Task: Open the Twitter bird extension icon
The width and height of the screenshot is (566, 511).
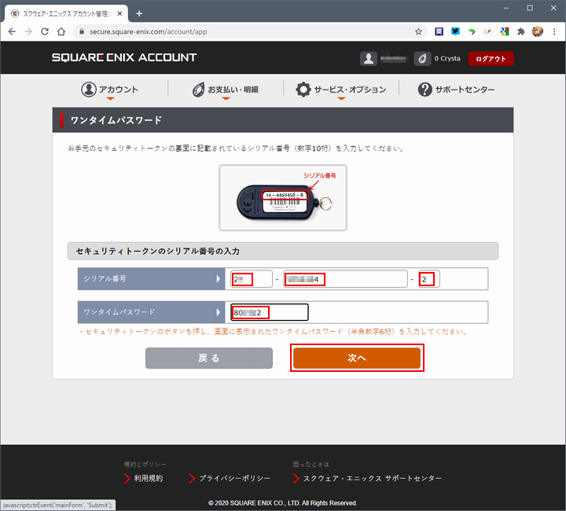Action: click(x=455, y=31)
